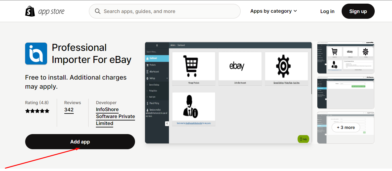392x171 pixels.
Task: Click the Log in link
Action: click(x=327, y=11)
